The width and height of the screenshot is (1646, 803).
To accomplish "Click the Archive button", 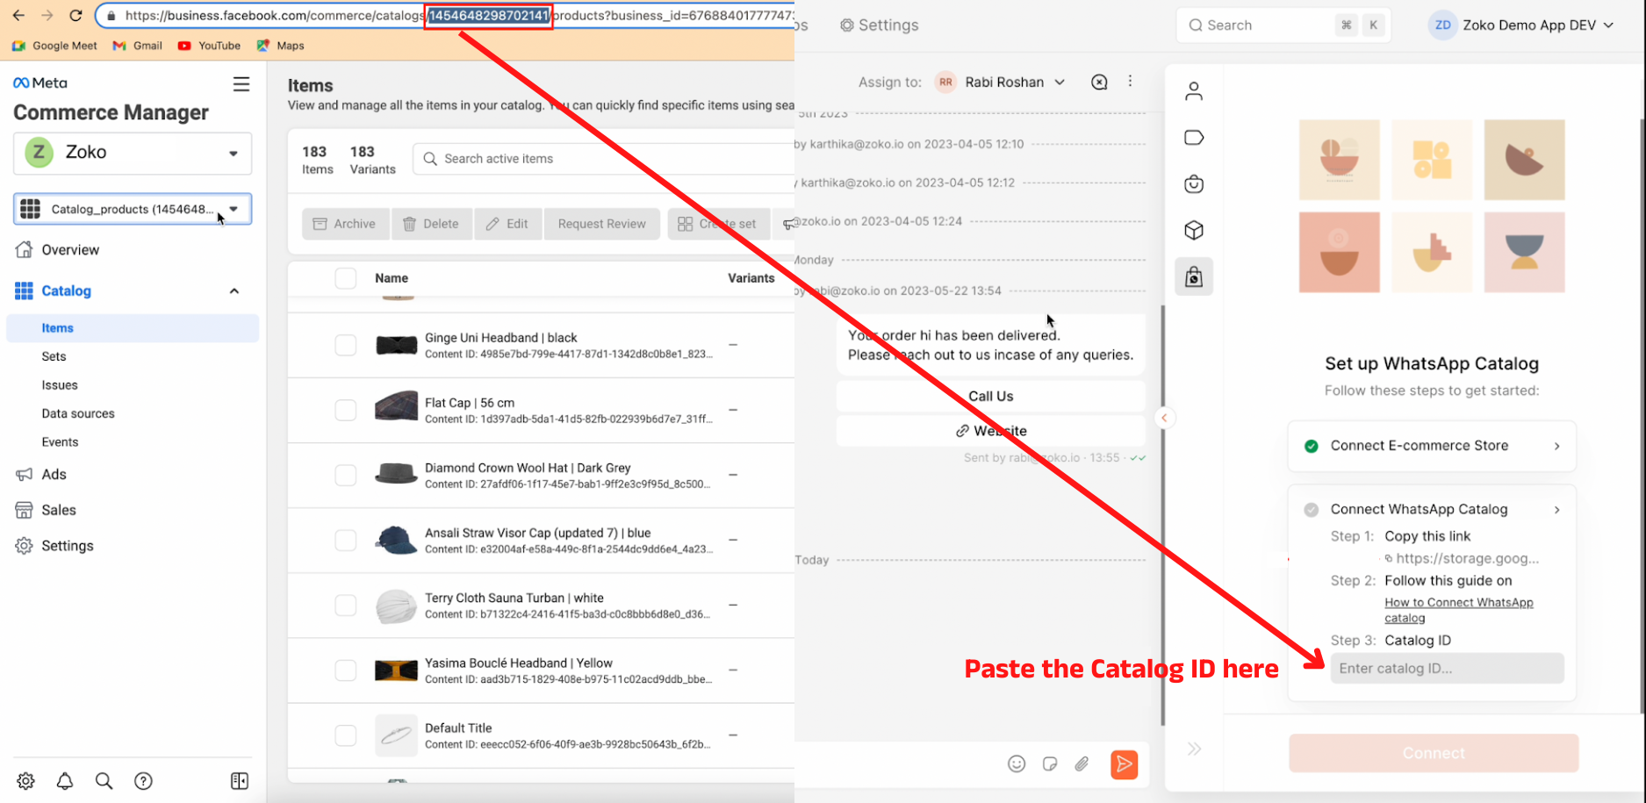I will point(345,224).
